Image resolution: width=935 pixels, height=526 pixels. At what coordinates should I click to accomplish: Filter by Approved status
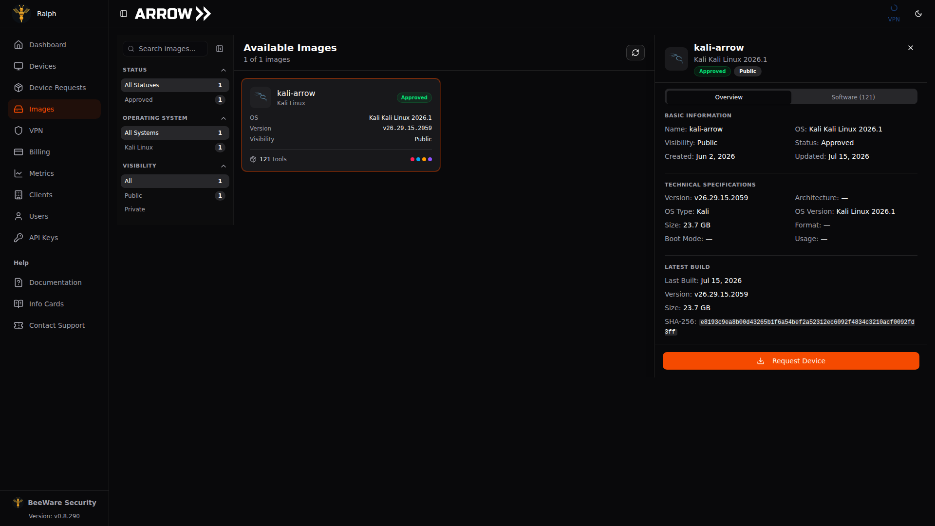coord(175,100)
